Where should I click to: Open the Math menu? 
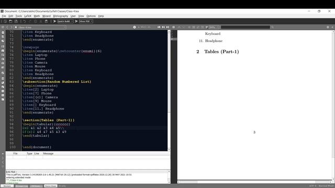pos(37,16)
